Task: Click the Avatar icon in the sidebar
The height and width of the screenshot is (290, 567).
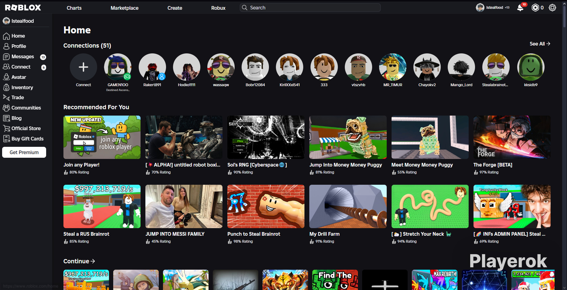Action: click(x=6, y=77)
